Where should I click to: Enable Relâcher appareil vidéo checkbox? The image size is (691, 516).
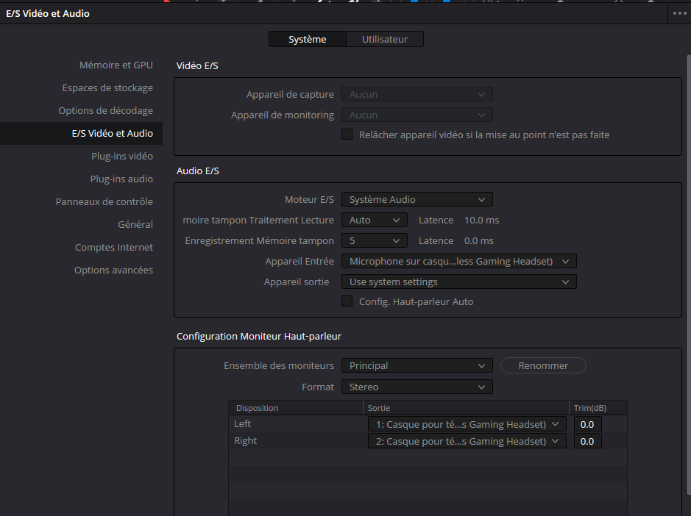point(347,135)
